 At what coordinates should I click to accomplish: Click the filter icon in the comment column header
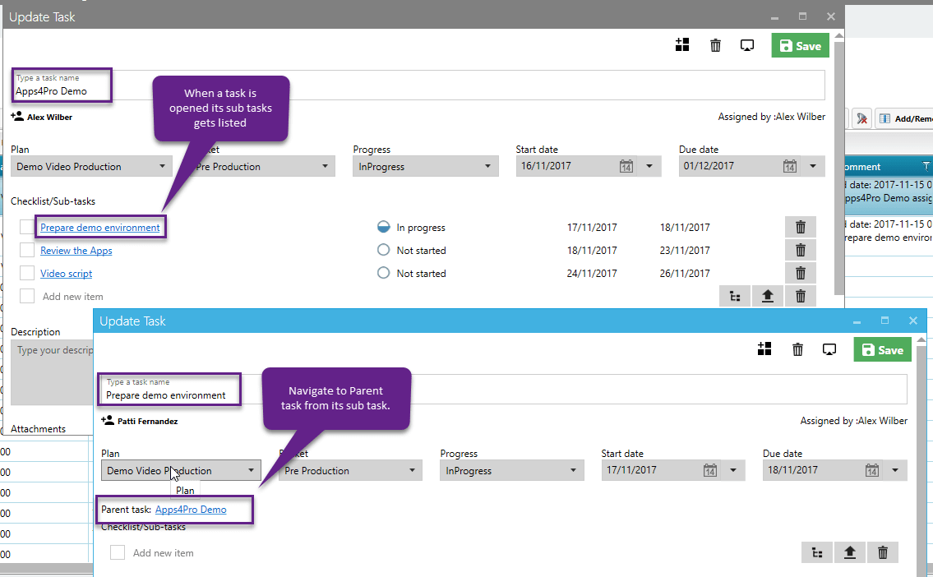[926, 166]
